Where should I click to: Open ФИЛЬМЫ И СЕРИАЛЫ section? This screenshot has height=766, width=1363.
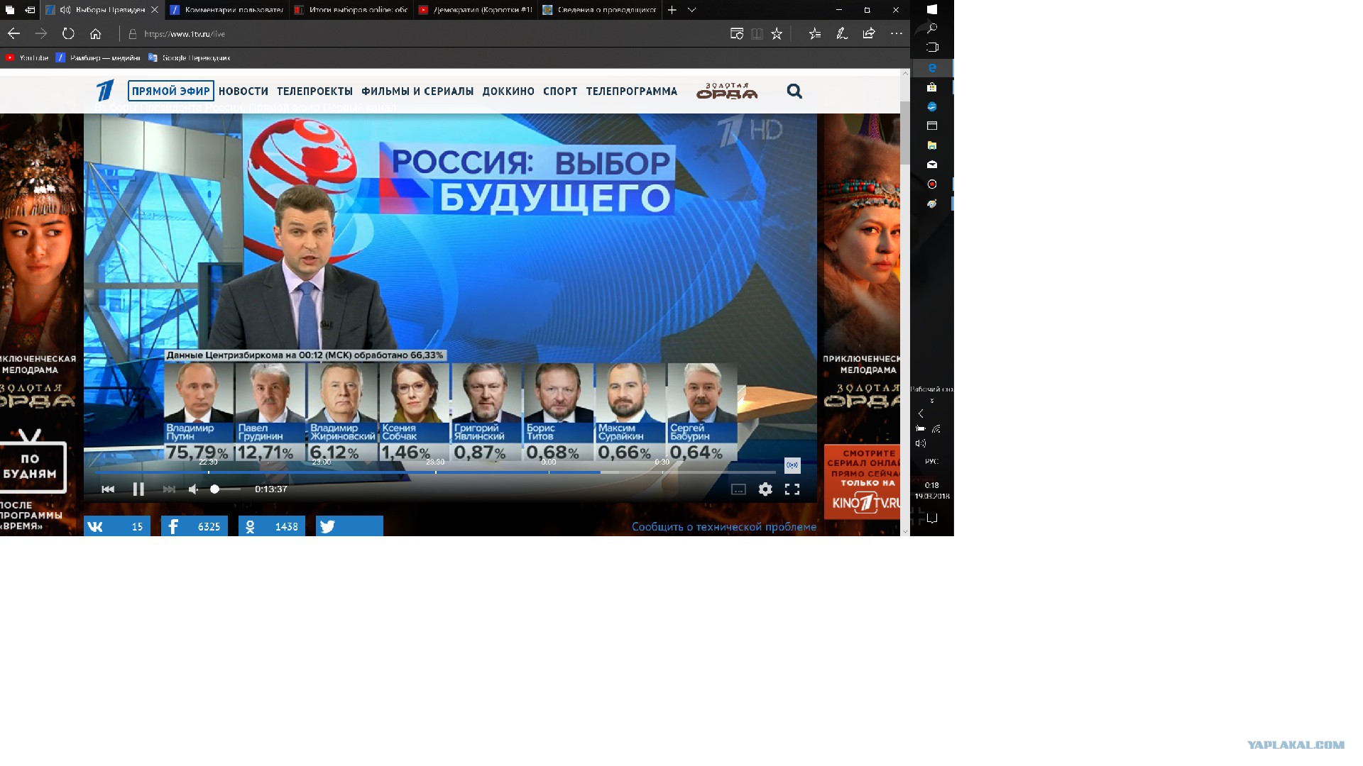(x=417, y=91)
